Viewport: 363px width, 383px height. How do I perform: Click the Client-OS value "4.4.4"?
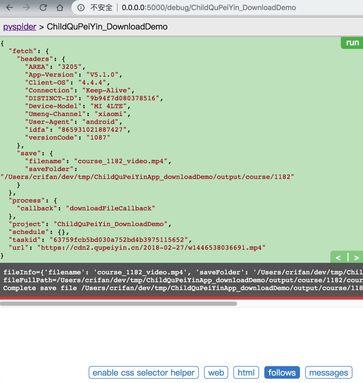tap(92, 82)
